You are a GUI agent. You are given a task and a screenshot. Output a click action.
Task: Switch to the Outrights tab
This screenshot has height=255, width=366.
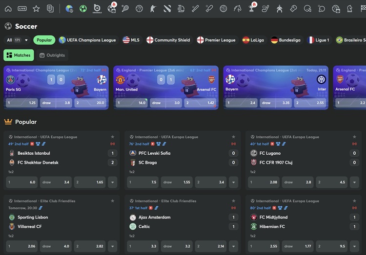tap(52, 55)
